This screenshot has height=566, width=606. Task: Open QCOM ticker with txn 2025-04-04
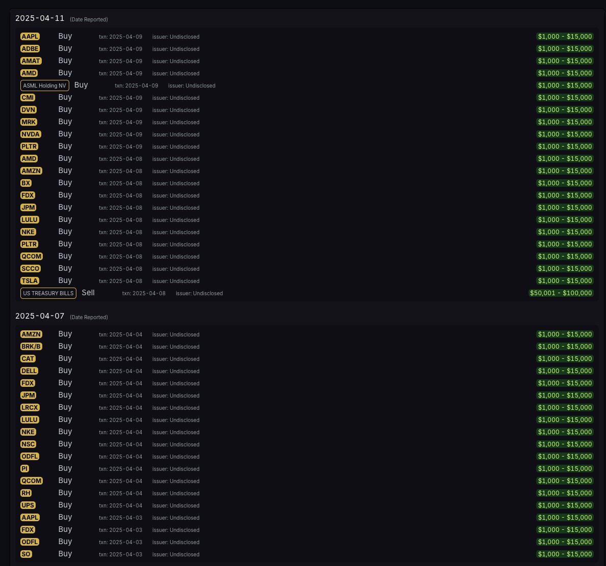click(31, 481)
